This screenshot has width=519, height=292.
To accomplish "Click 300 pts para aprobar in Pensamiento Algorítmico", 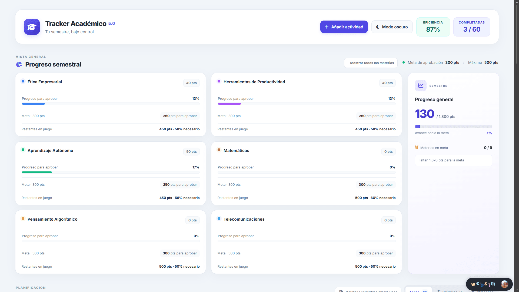I will pos(180,253).
